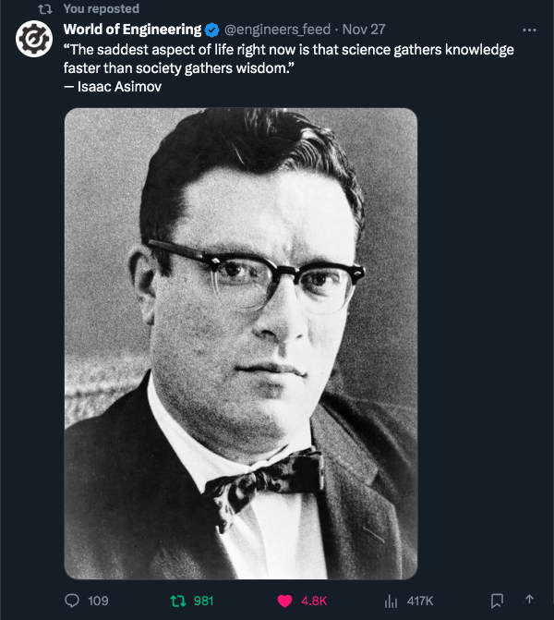554x620 pixels.
Task: Open the Isaac Asimov quote post text
Action: tap(288, 68)
